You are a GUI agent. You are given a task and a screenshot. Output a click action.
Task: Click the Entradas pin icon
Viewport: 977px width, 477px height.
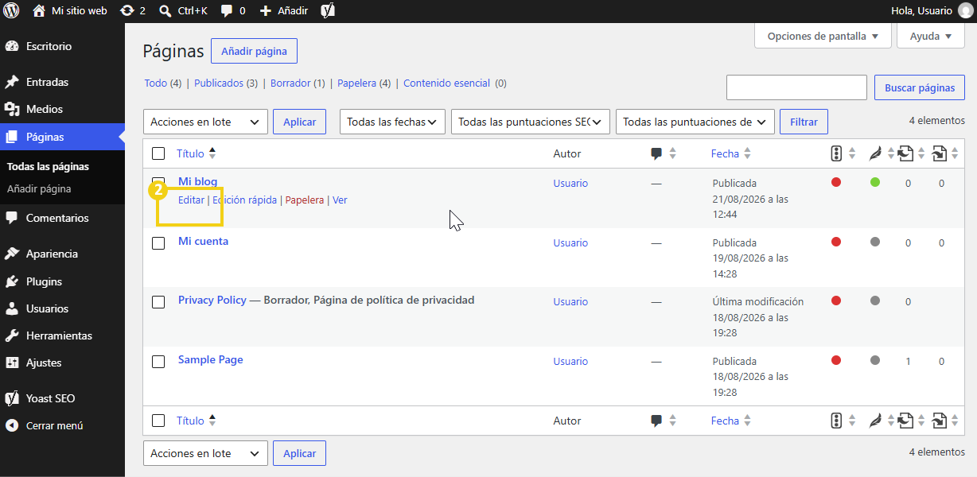point(12,82)
